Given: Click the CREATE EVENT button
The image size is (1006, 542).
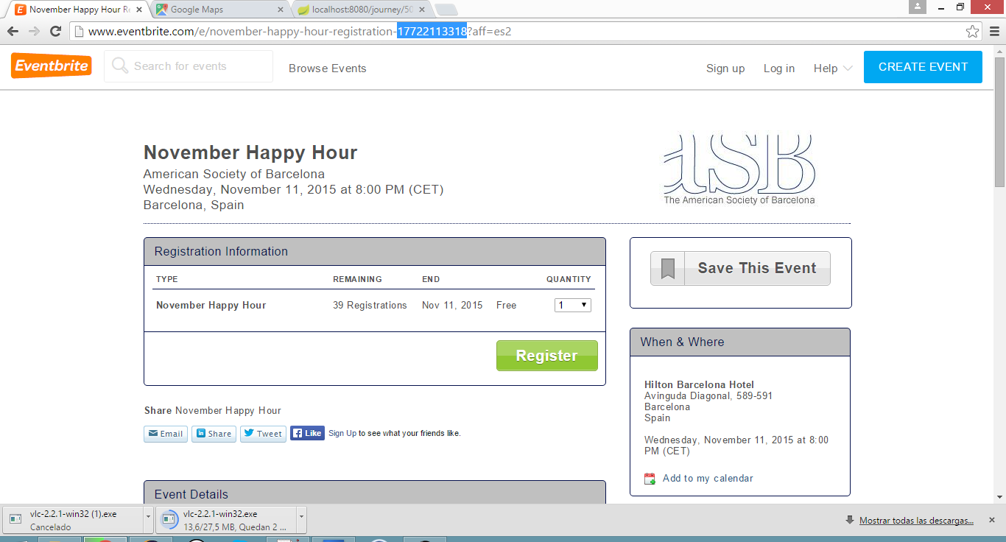Looking at the screenshot, I should [x=923, y=67].
